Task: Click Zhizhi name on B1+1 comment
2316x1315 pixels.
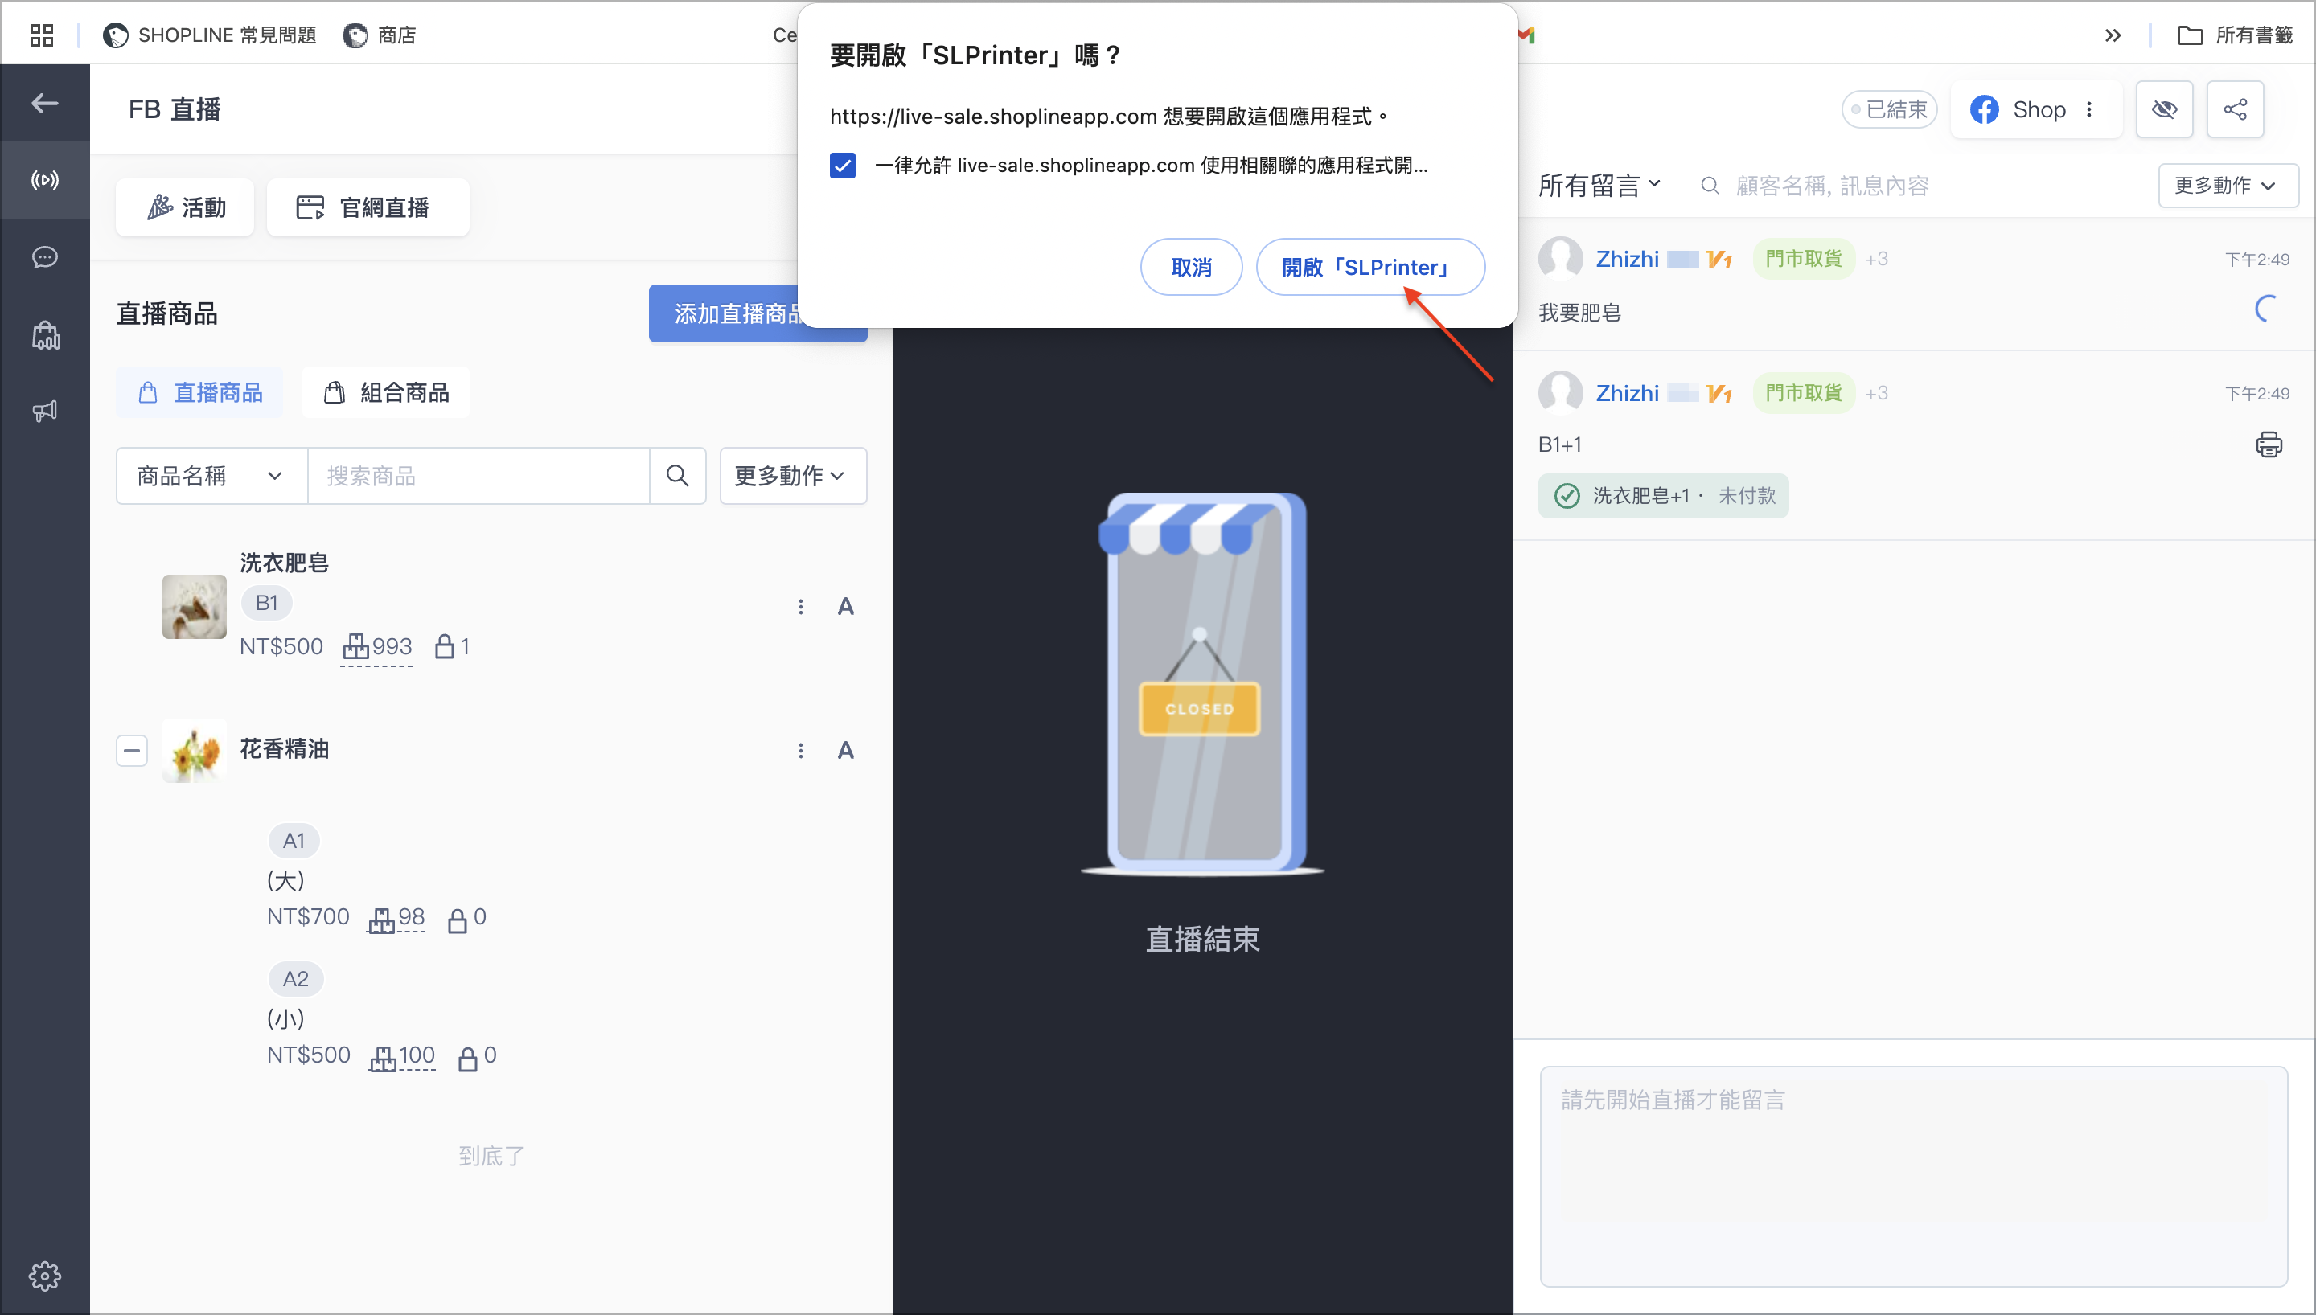Action: pyautogui.click(x=1627, y=393)
